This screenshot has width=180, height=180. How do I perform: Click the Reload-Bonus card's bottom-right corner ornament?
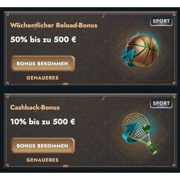coord(174,84)
